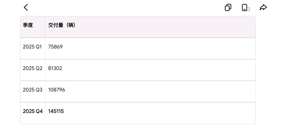Viewport: 291px width, 132px height.
Task: Click the 108796 delivery value
Action: 57,90
